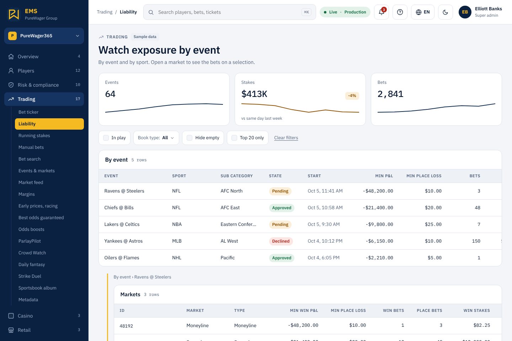Image resolution: width=512 pixels, height=341 pixels.
Task: Open the Ravens @ Steelers event row
Action: point(300,191)
